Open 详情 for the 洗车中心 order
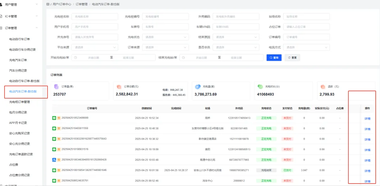Image resolution: width=380 pixels, height=186 pixels. [x=367, y=181]
